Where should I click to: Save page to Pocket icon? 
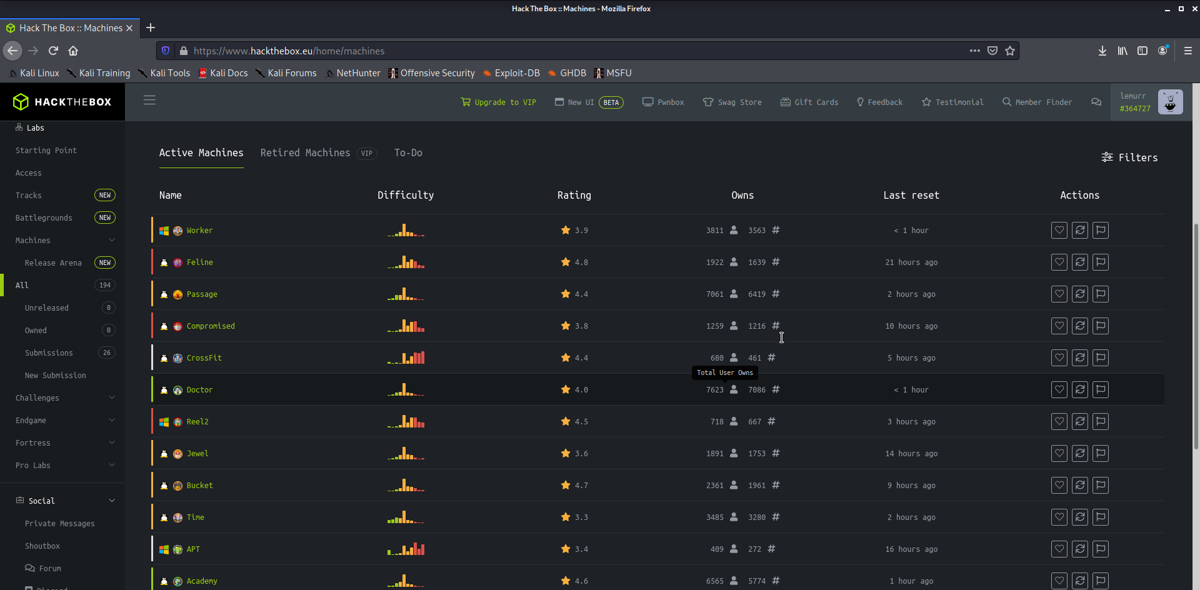coord(992,51)
